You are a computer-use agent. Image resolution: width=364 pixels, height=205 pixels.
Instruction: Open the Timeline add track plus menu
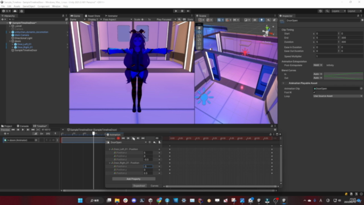click(x=6, y=134)
